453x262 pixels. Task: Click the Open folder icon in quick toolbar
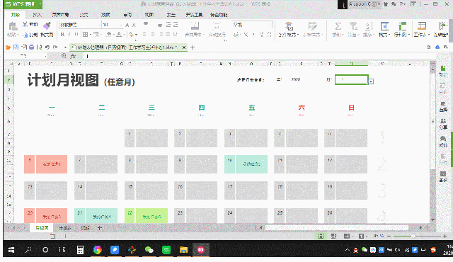pos(8,47)
